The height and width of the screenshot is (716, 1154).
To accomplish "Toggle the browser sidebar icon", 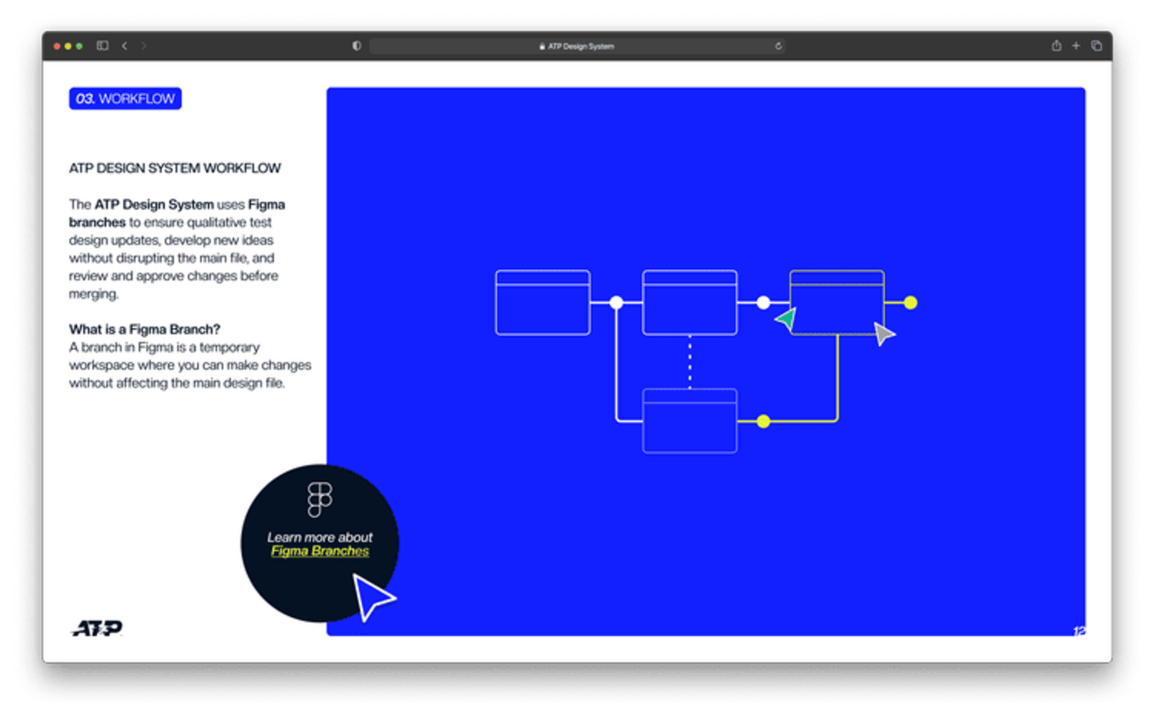I will click(x=102, y=45).
